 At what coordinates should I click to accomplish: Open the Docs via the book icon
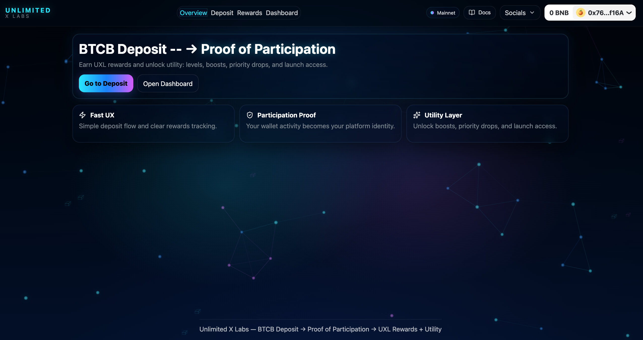[472, 13]
